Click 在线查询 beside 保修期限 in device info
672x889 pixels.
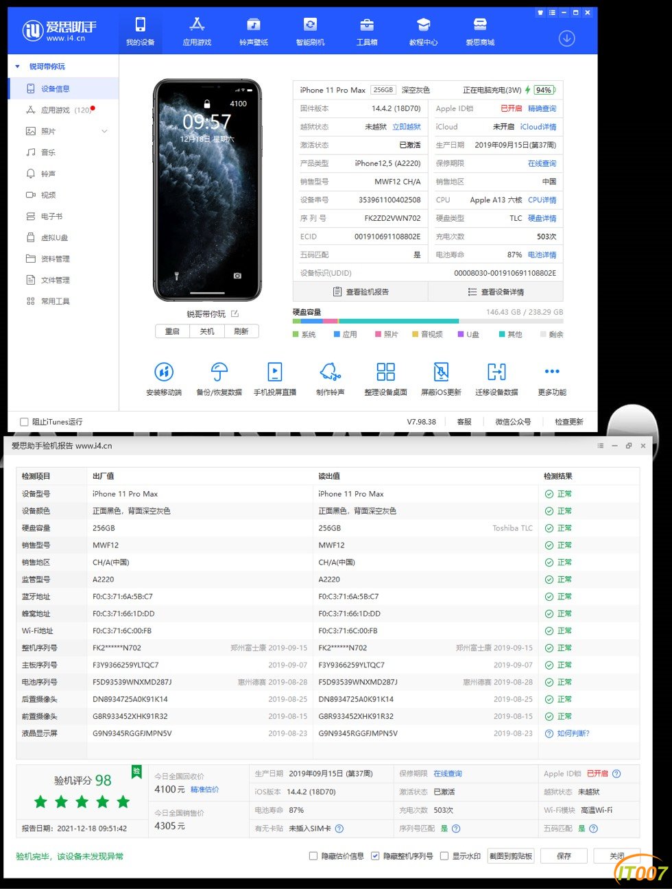click(542, 163)
